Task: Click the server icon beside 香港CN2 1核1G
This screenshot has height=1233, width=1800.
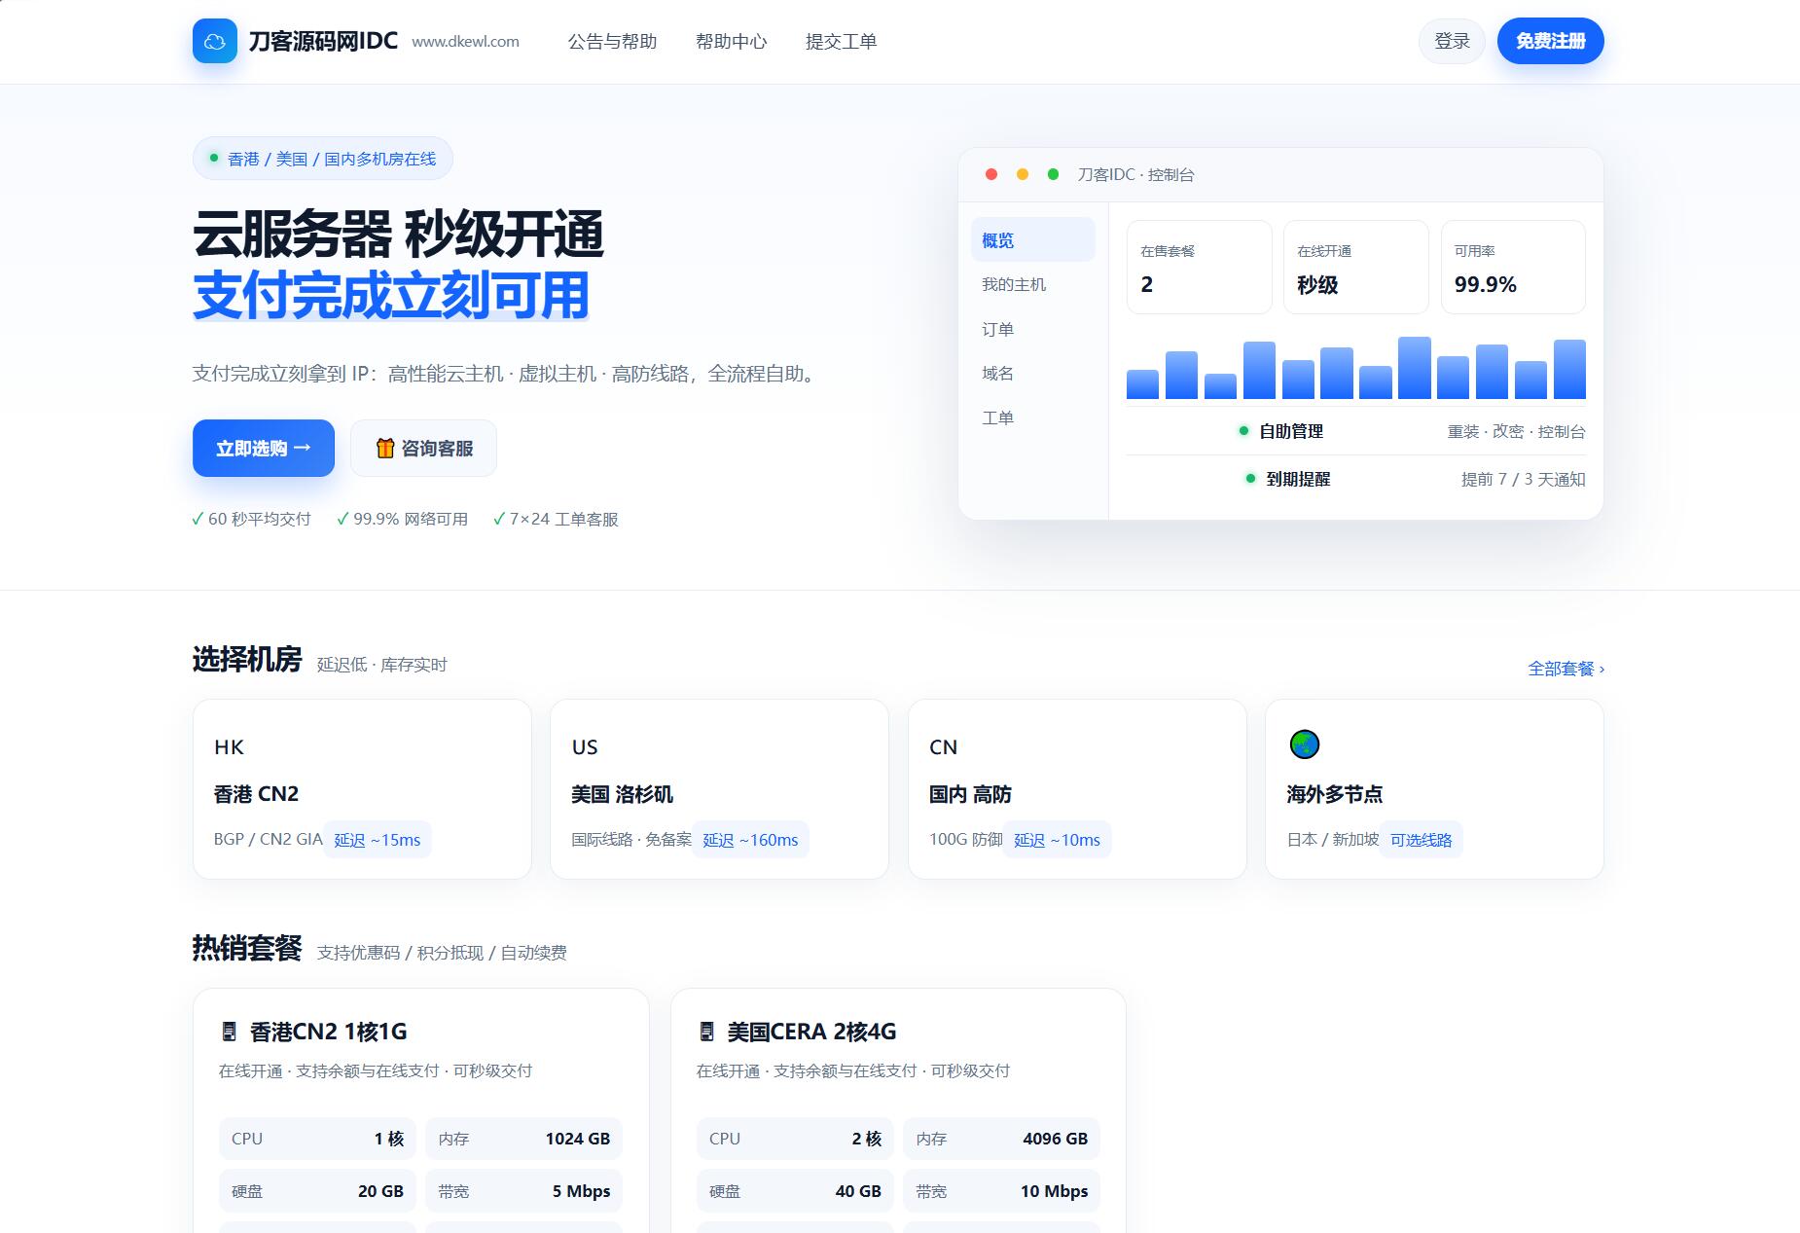Action: (x=230, y=1032)
